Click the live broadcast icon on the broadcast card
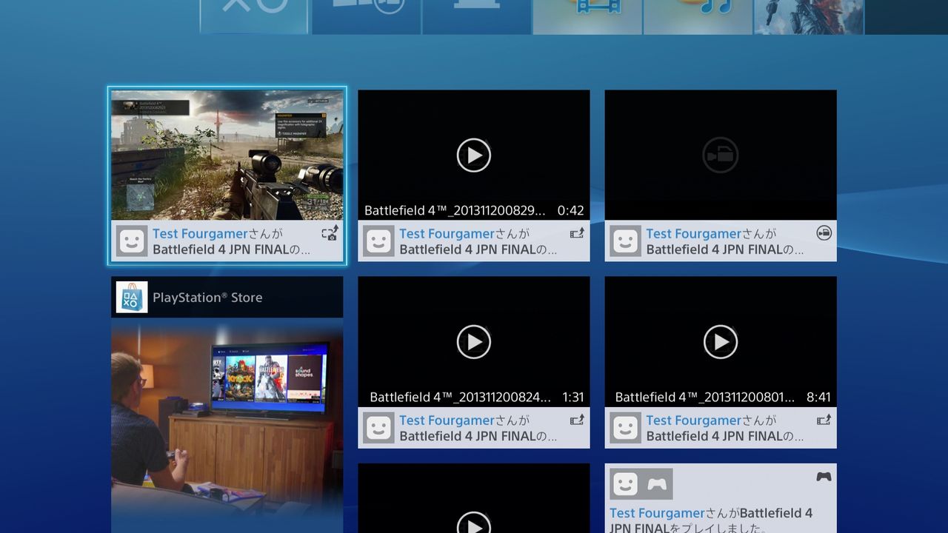Screen dimensions: 948x533 pos(824,233)
